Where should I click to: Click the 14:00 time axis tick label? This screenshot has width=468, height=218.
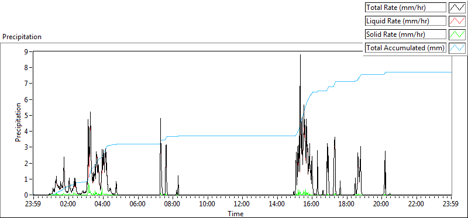tap(277, 204)
